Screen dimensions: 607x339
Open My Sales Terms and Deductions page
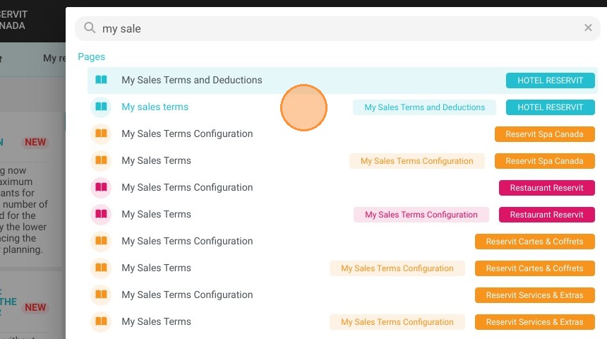tap(191, 80)
